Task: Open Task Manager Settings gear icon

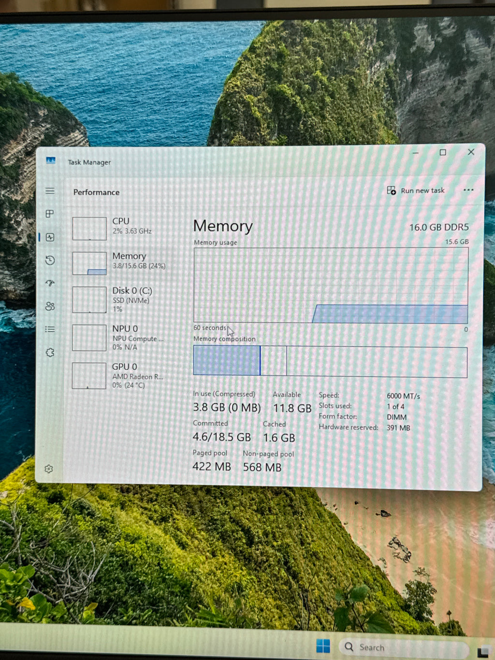Action: [x=49, y=469]
